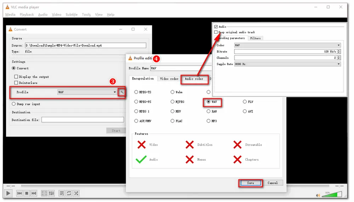This screenshot has height=202, width=354.
Task: Open the Codec WAV dropdown
Action: pyautogui.click(x=287, y=45)
